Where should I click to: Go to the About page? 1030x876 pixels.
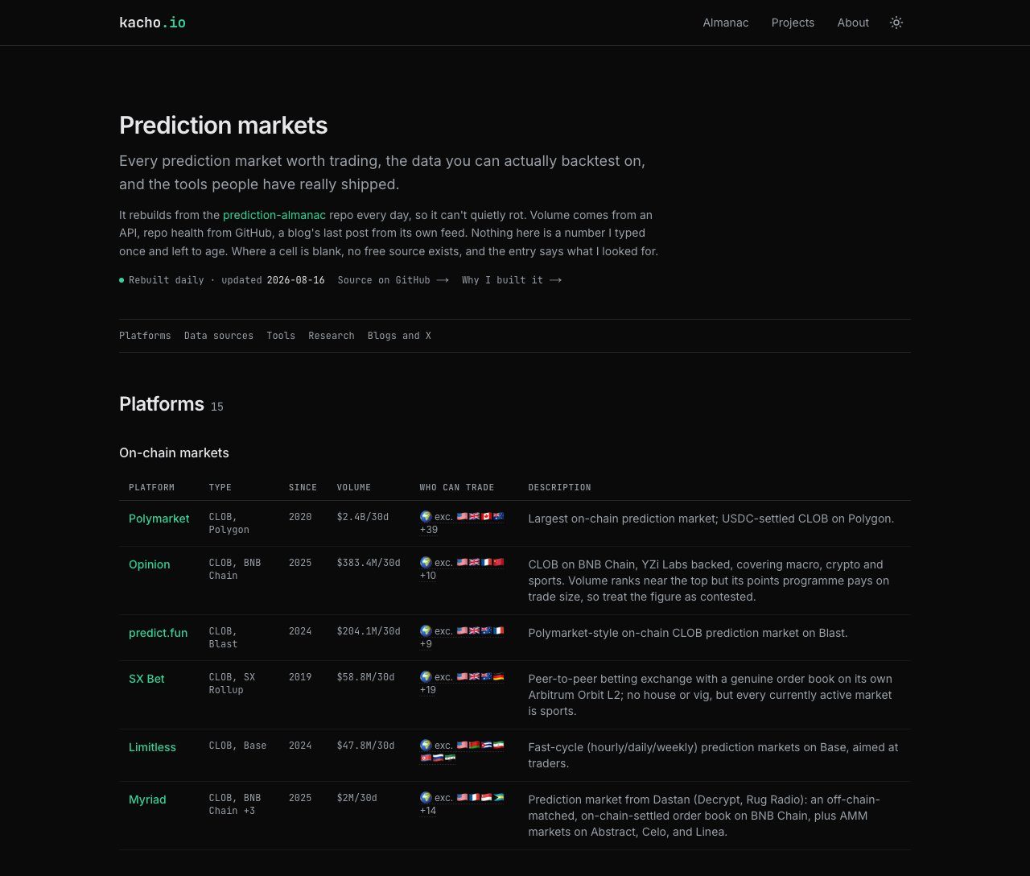click(853, 23)
